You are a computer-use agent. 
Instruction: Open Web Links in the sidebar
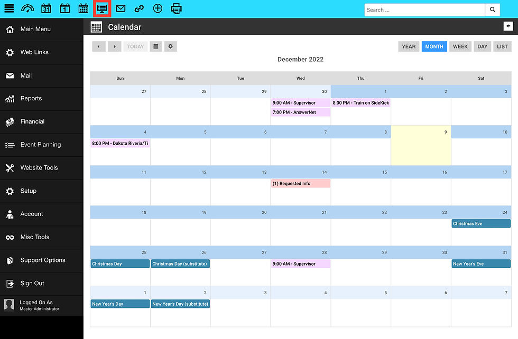click(42, 52)
